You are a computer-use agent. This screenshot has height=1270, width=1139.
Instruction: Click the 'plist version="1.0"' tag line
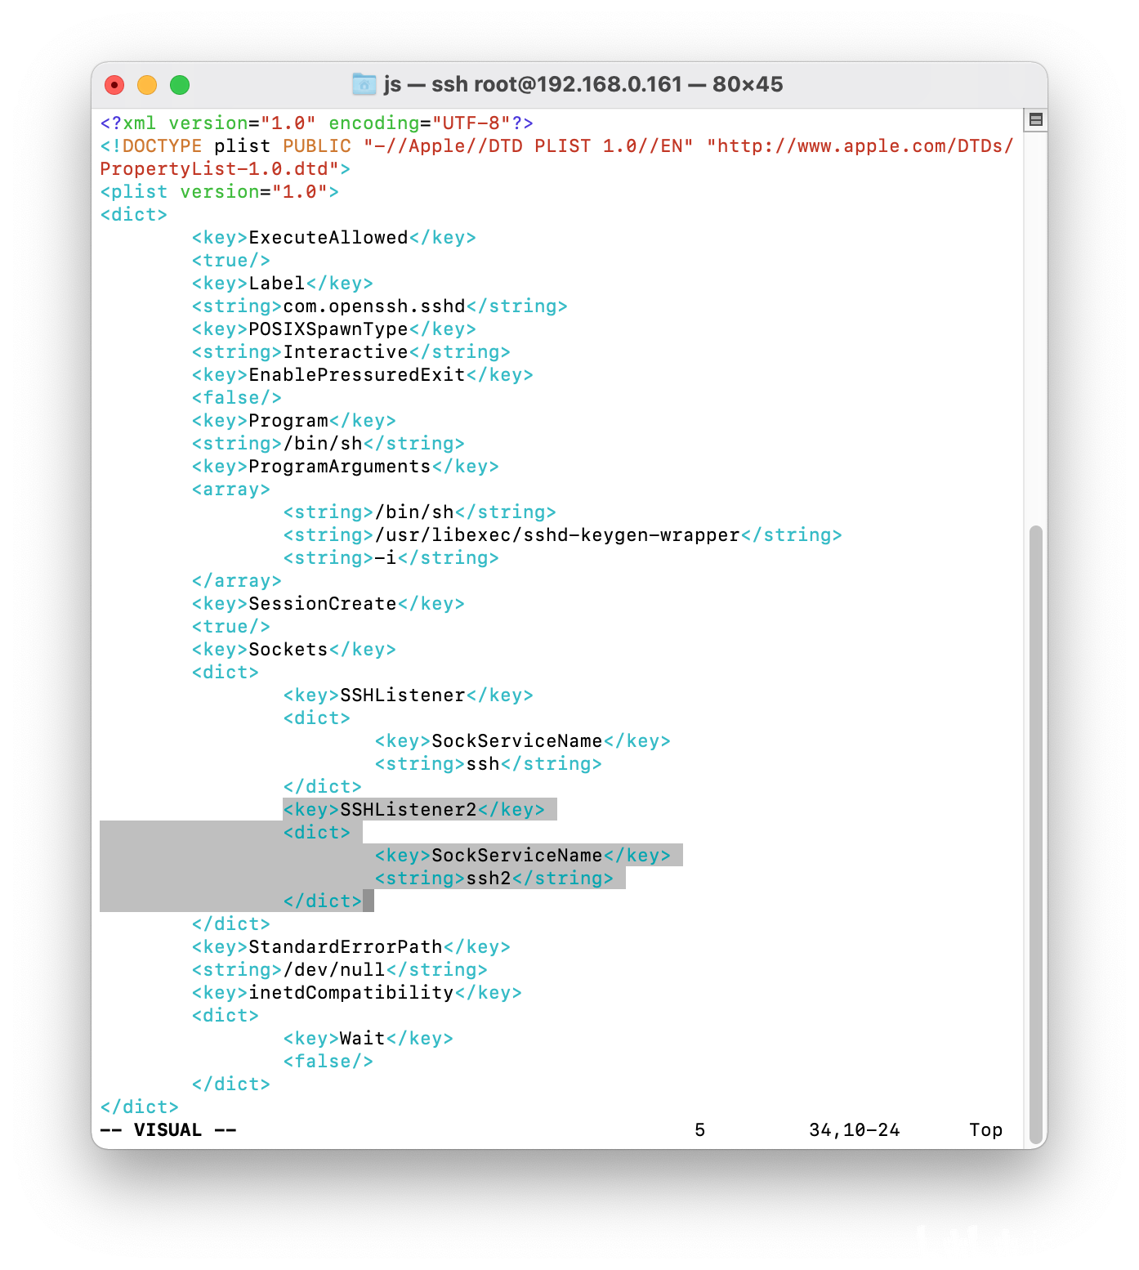[220, 192]
